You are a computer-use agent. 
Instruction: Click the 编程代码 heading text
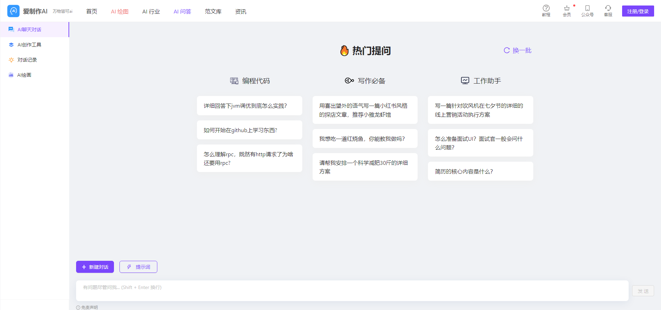pyautogui.click(x=256, y=81)
